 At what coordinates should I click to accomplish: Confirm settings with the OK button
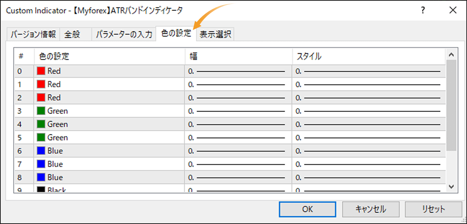pyautogui.click(x=307, y=209)
